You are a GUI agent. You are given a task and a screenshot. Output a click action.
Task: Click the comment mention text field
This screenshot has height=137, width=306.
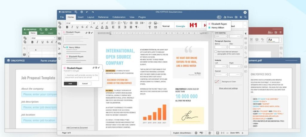point(81,77)
